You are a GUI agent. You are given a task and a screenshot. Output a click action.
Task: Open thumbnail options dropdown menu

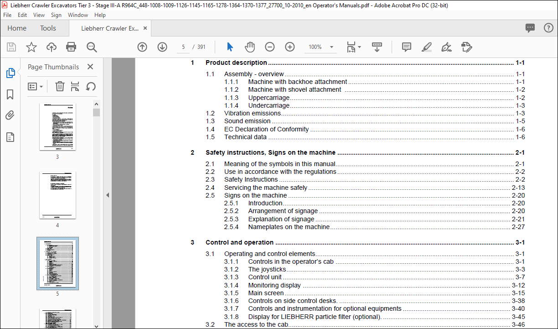(x=35, y=86)
